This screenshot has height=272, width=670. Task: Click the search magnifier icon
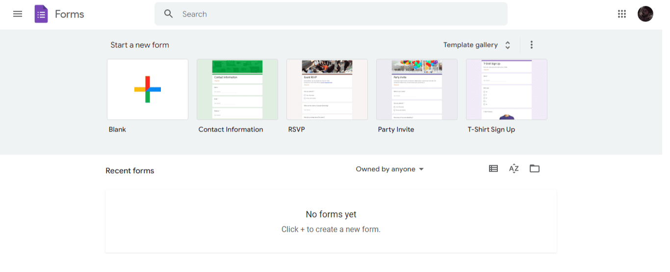point(169,14)
